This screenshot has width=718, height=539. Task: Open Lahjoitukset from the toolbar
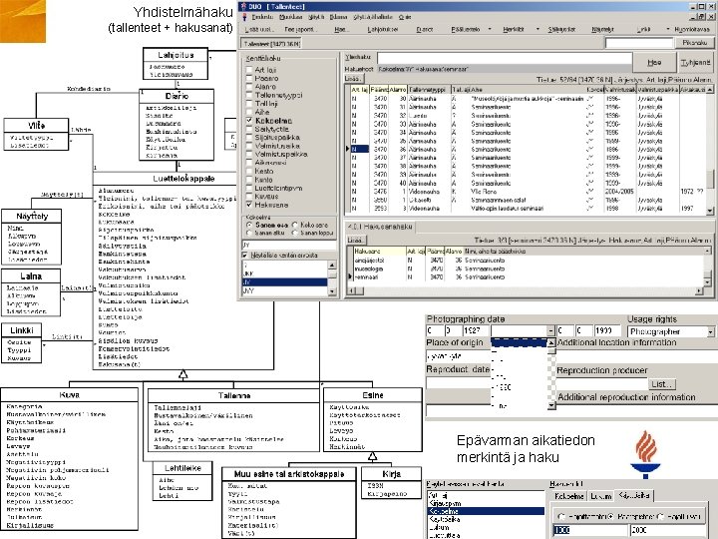pos(383,29)
